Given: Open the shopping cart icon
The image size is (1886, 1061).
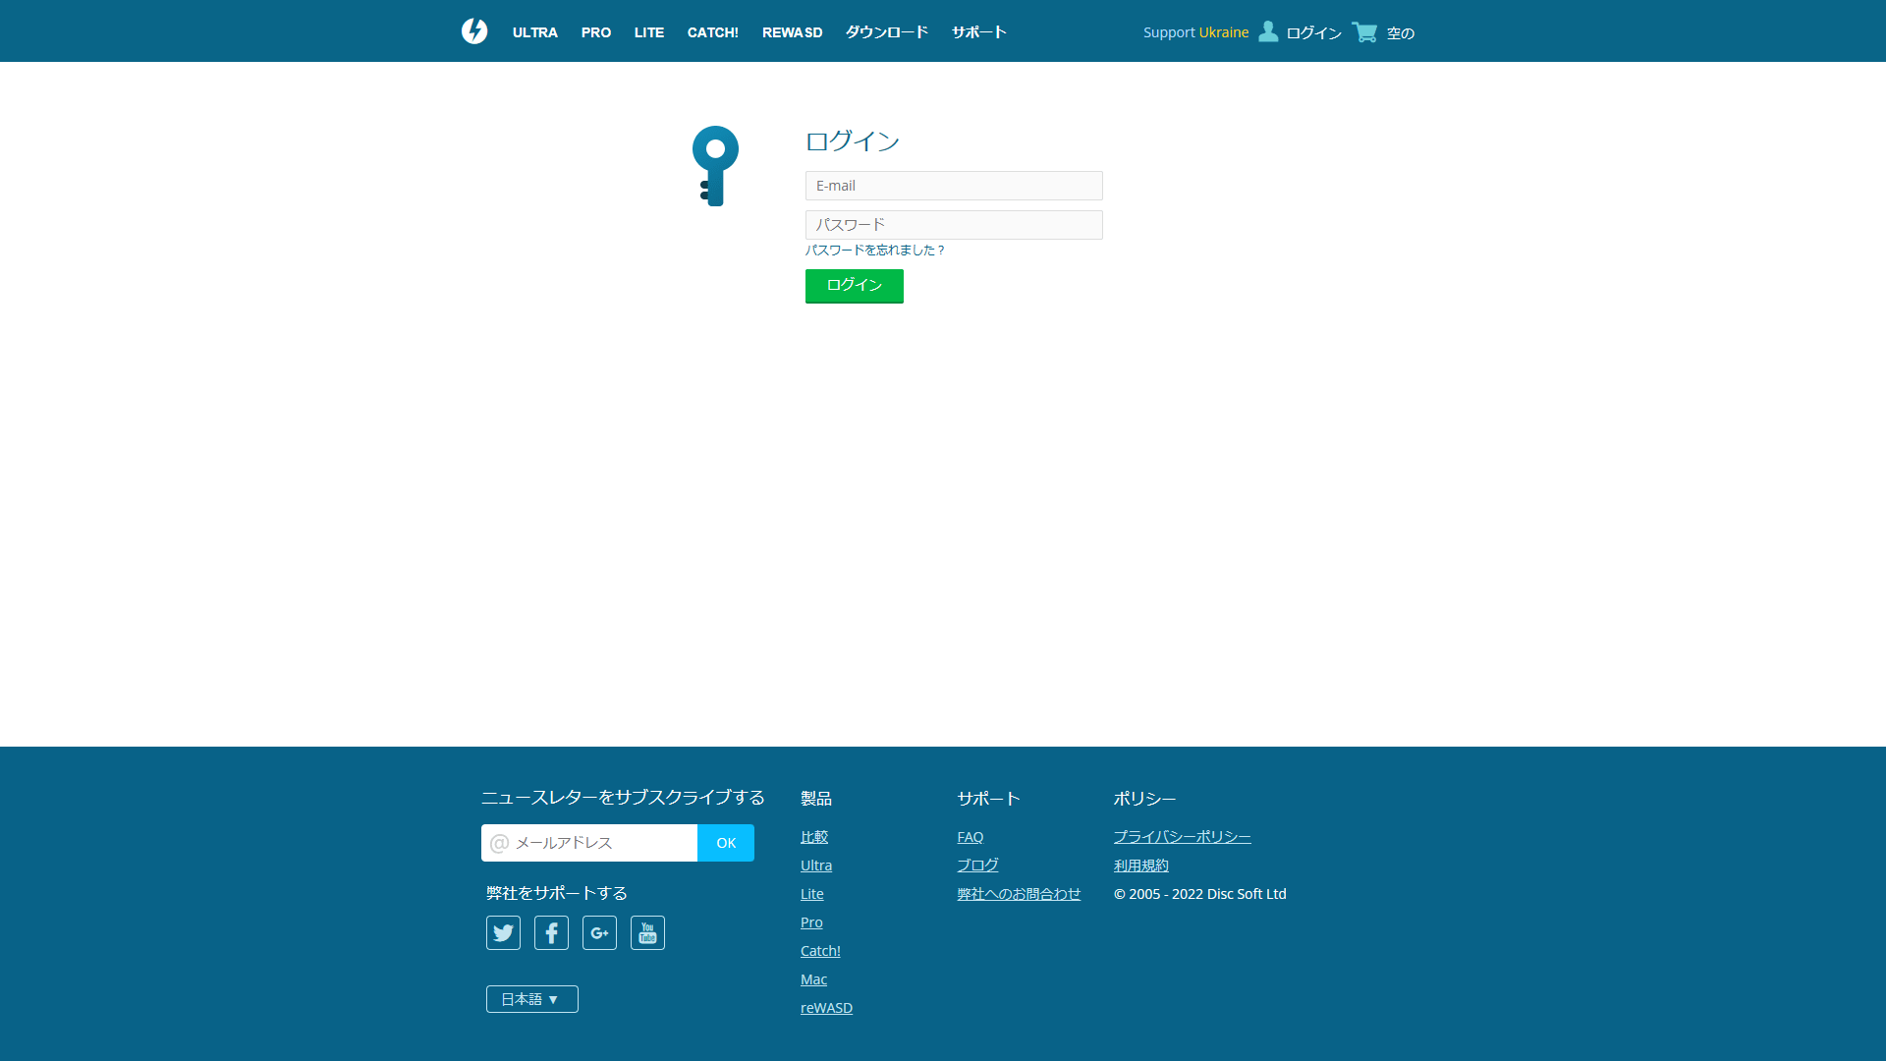Looking at the screenshot, I should 1364,31.
